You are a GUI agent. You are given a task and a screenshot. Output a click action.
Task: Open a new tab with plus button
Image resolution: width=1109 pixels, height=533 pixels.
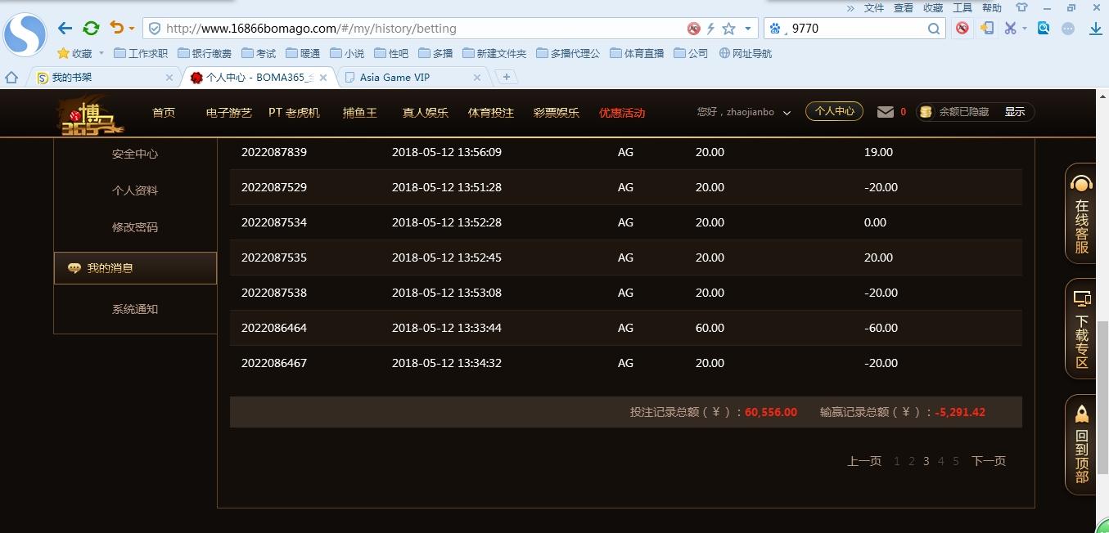click(x=507, y=77)
